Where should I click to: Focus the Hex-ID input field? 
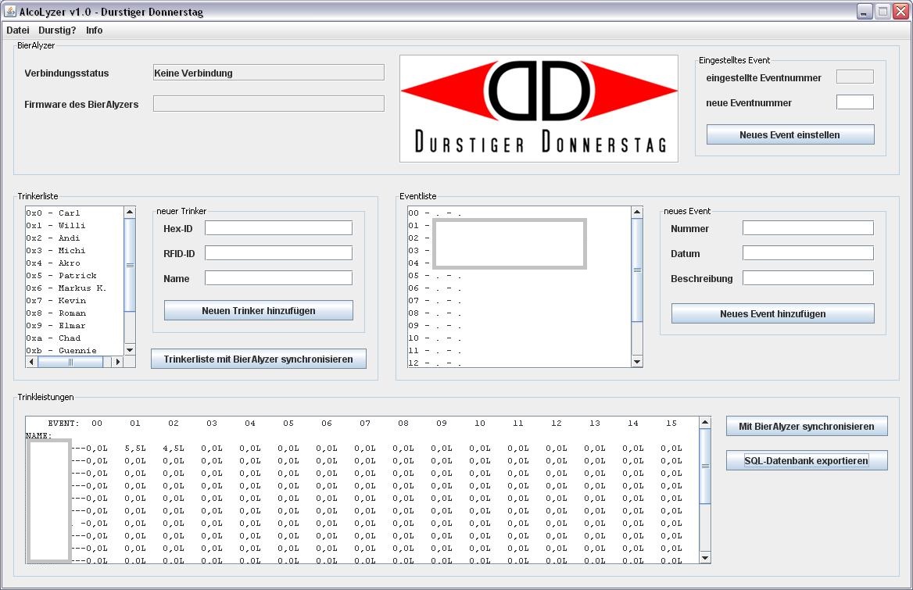click(x=278, y=227)
